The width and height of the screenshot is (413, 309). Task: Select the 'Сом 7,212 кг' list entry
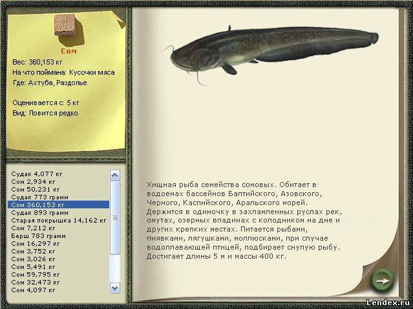[33, 228]
